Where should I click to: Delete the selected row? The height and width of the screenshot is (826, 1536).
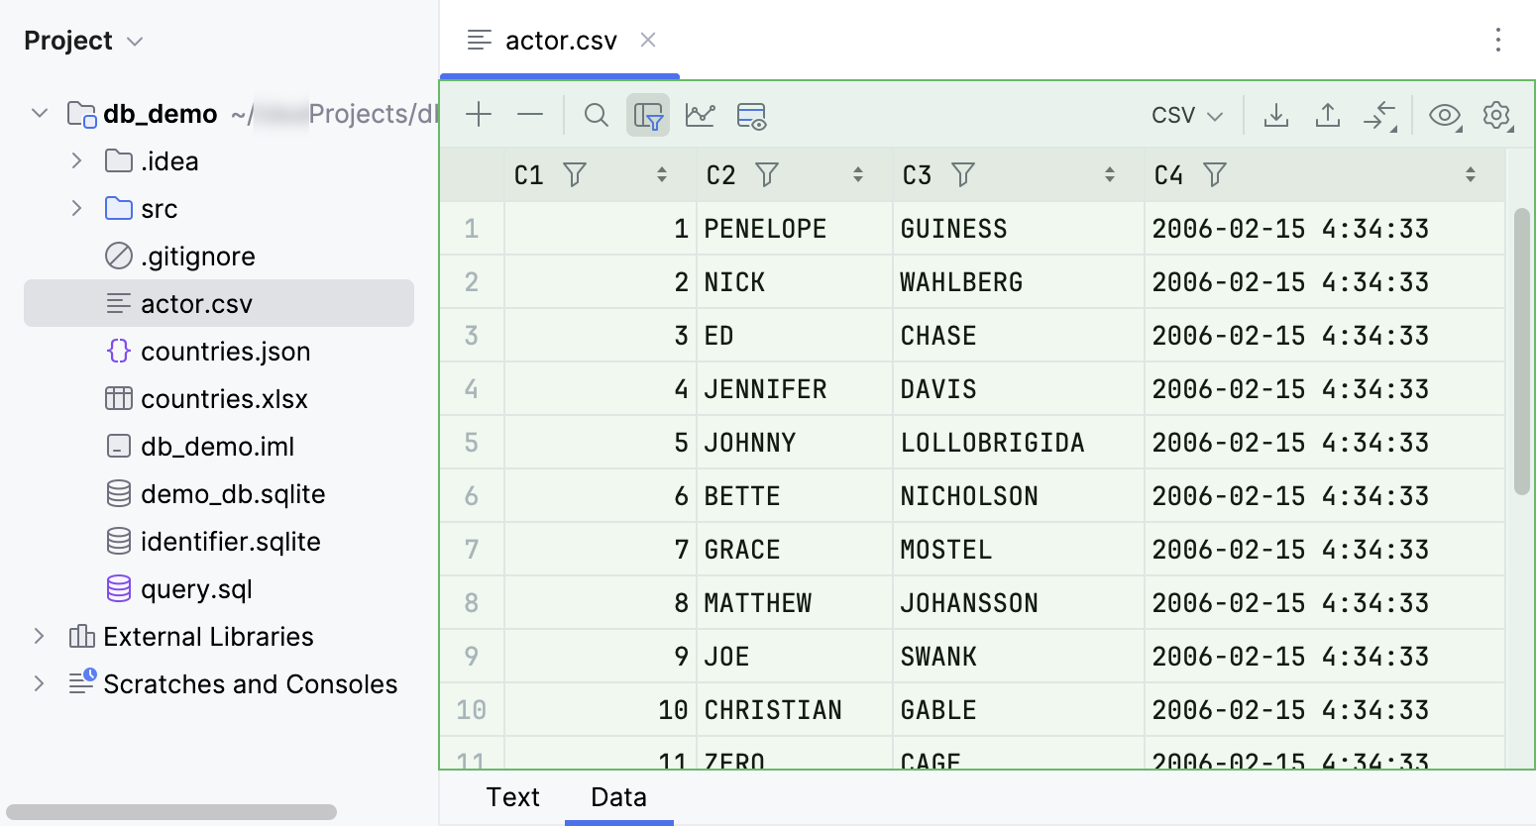pyautogui.click(x=530, y=115)
